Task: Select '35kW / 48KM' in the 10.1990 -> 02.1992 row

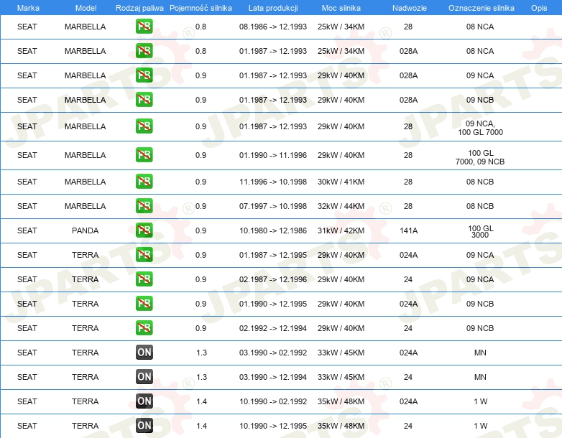Action: [341, 401]
